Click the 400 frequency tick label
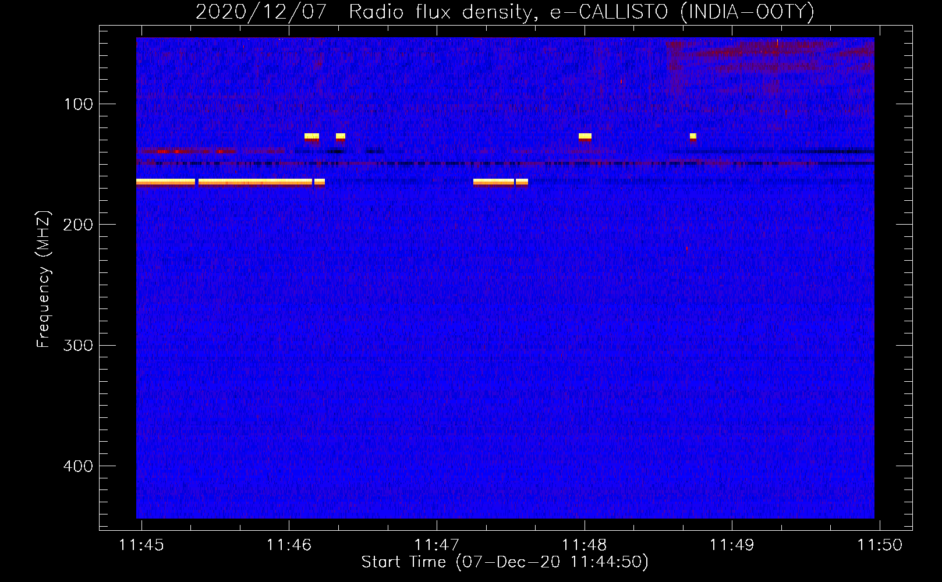Image resolution: width=942 pixels, height=582 pixels. 79,466
